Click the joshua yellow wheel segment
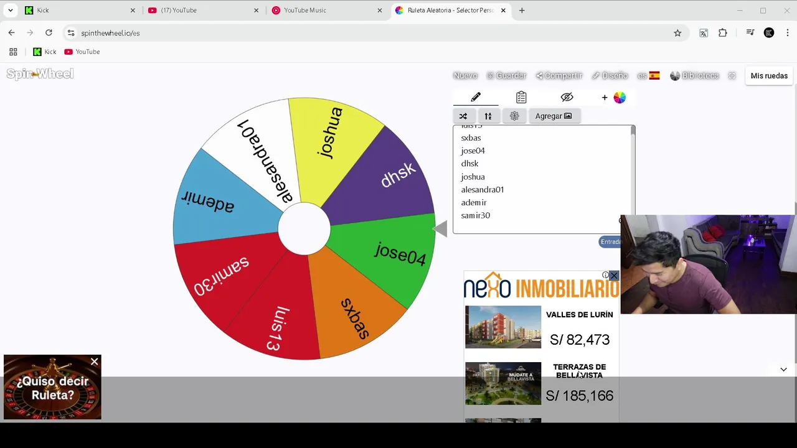This screenshot has height=448, width=797. click(x=330, y=143)
